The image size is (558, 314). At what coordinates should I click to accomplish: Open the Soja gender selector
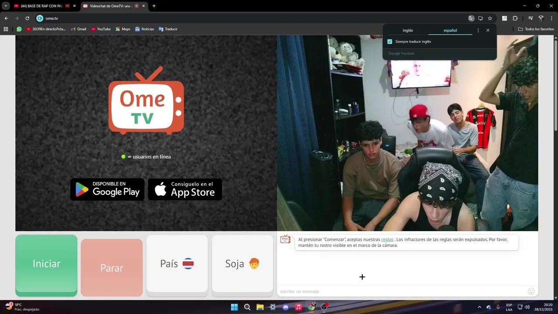tap(242, 264)
